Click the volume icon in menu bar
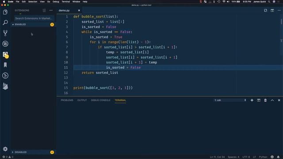This screenshot has height=159, width=283. tap(228, 2)
